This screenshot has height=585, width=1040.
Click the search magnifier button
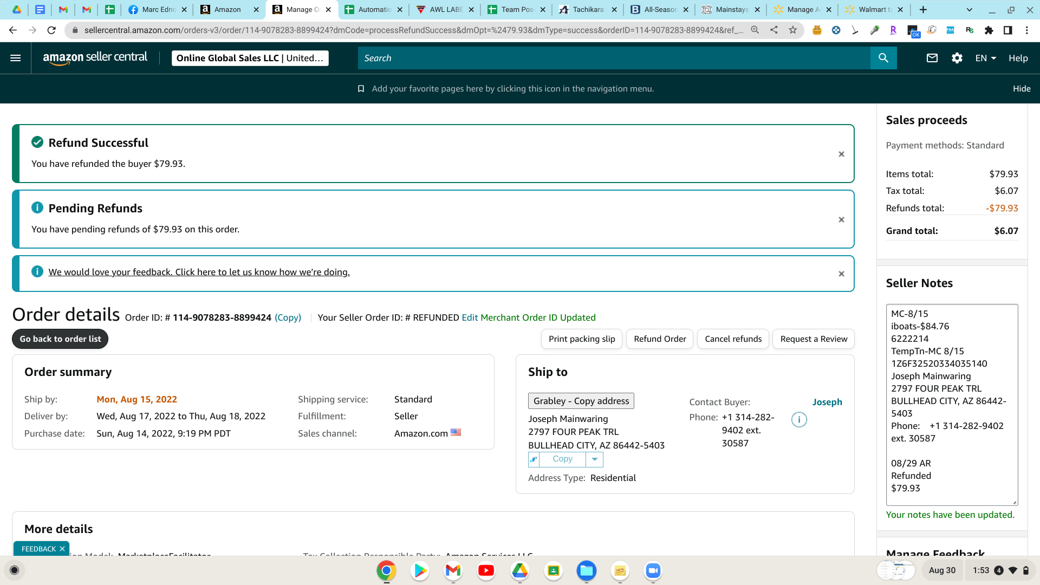[883, 58]
